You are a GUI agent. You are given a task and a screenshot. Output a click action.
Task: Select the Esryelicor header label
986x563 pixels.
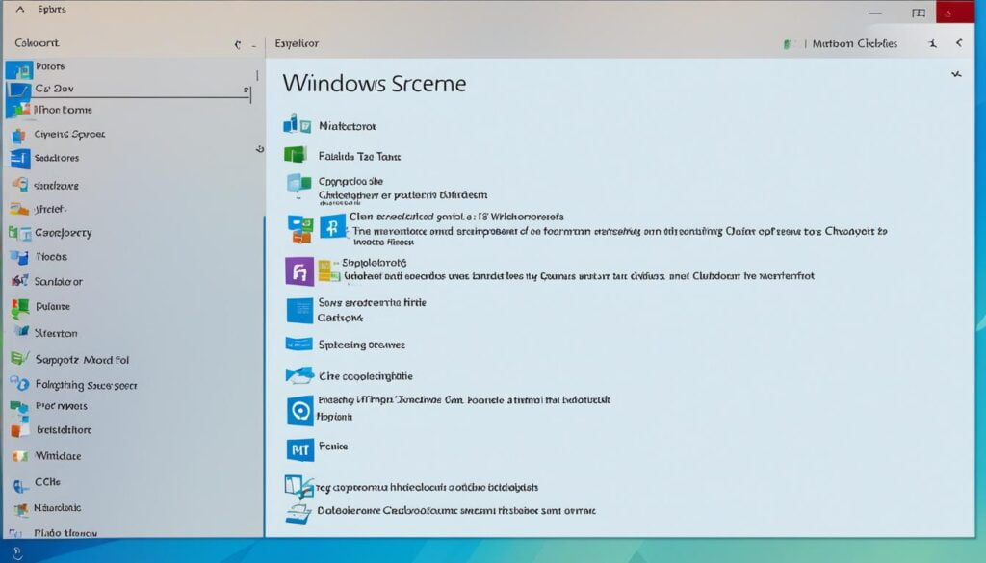(x=297, y=43)
